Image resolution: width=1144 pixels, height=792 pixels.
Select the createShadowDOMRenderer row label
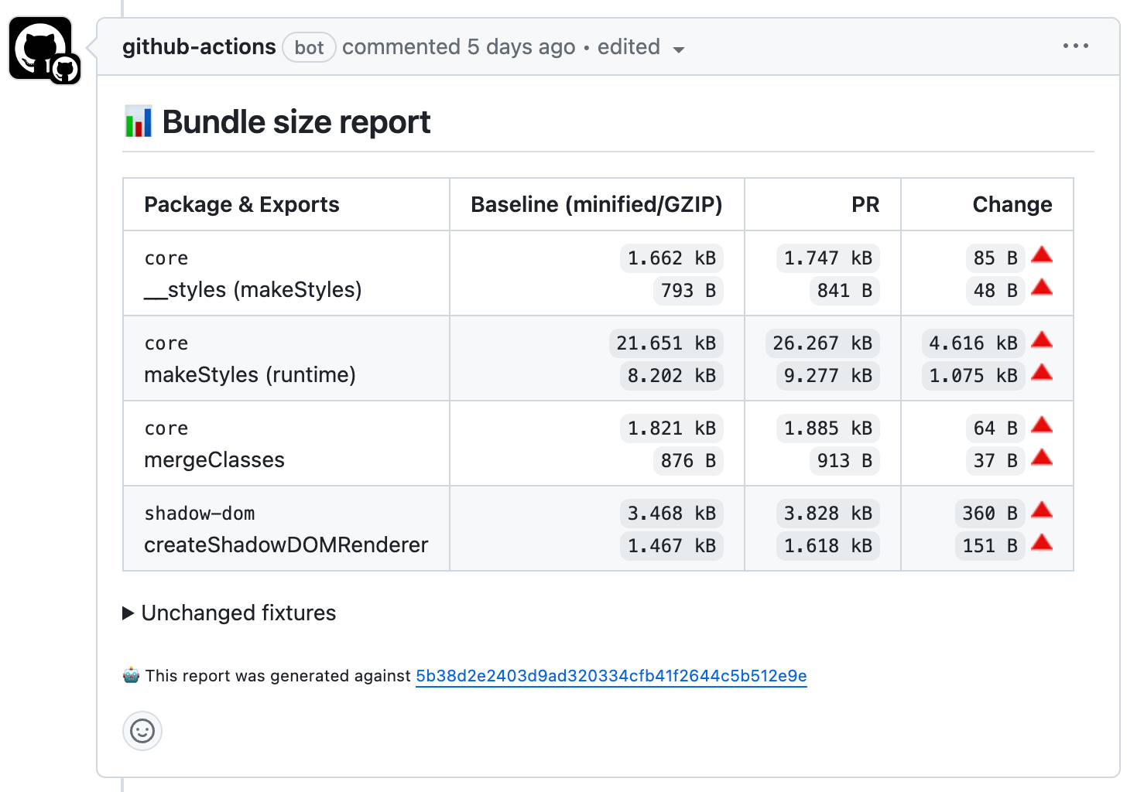286,545
